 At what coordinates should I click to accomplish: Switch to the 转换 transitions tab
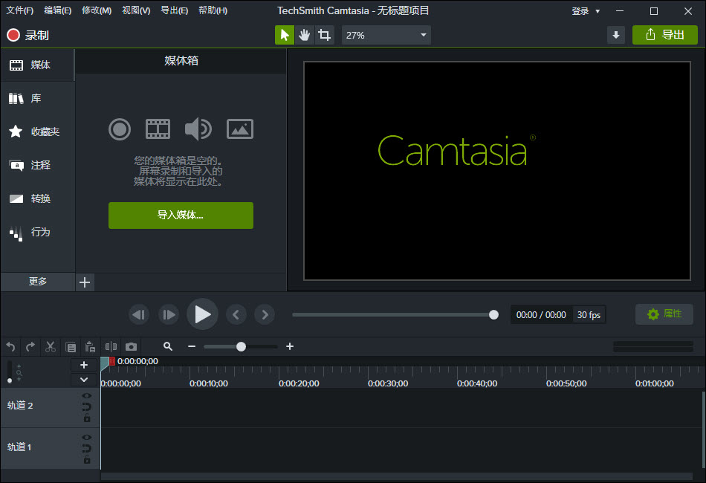tap(37, 198)
